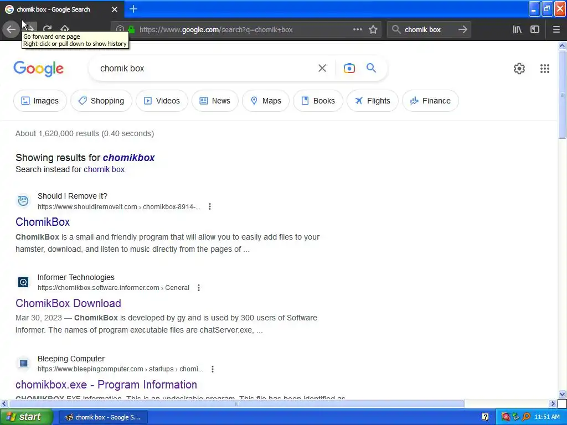Open chomikbox.exe - Program Information result

point(106,385)
